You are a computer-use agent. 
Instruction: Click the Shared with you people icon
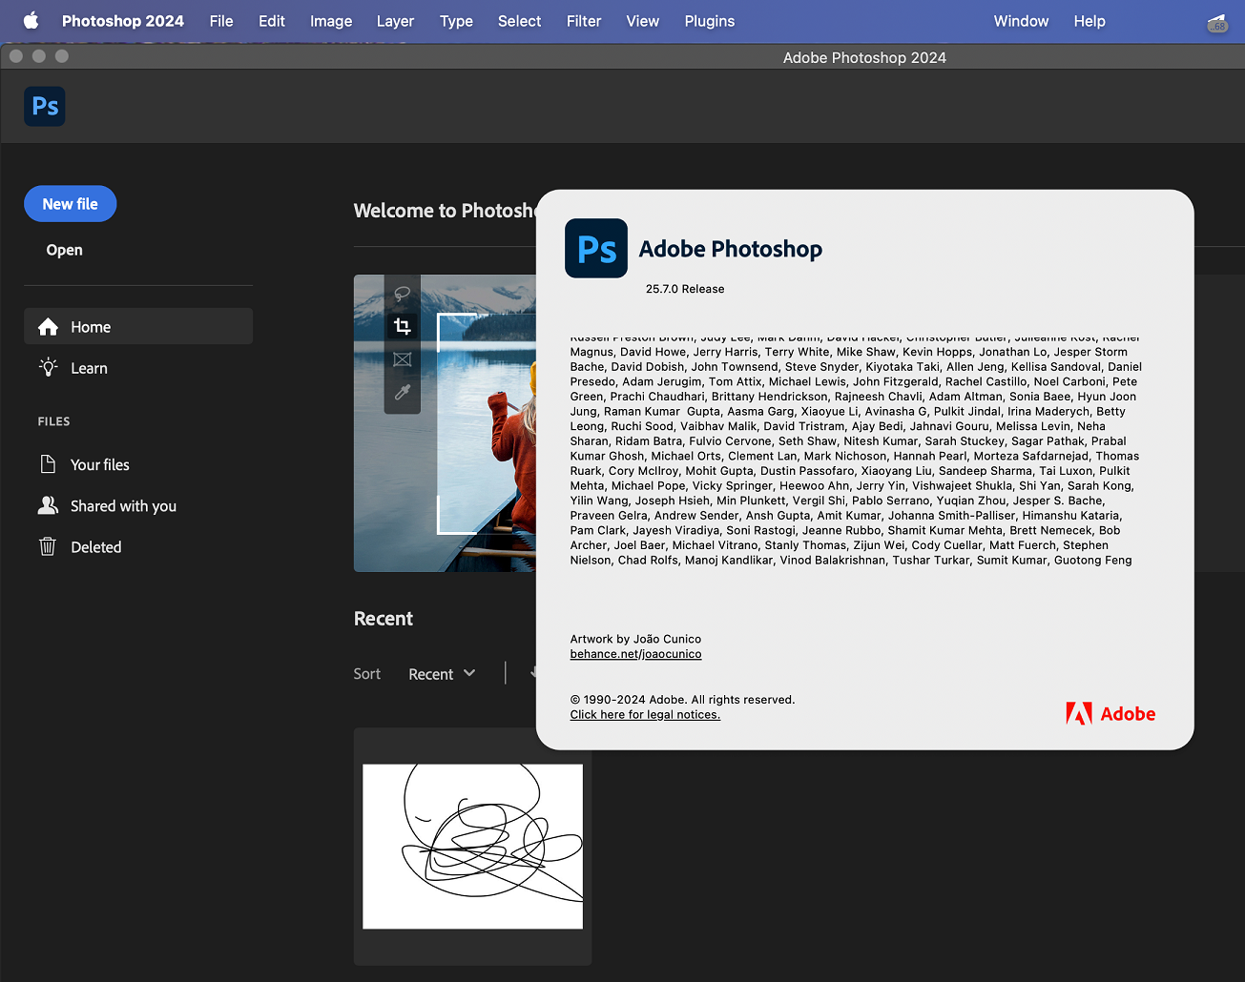click(48, 505)
